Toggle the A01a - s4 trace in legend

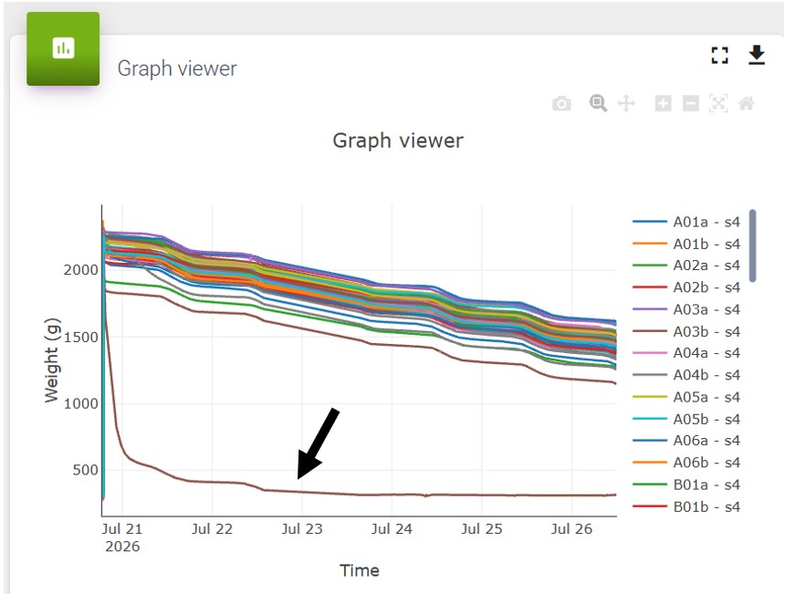click(686, 222)
